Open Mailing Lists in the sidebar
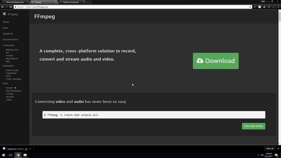The image size is (281, 158). [x=12, y=50]
